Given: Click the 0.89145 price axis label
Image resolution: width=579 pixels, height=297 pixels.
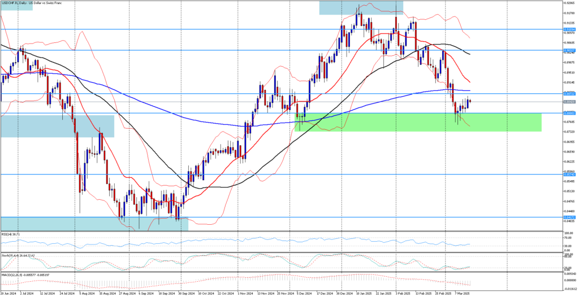Looking at the screenshot, I should point(569,82).
